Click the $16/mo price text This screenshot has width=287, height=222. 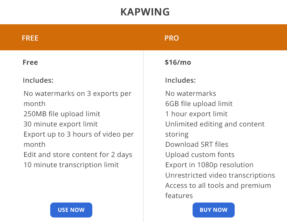point(178,62)
